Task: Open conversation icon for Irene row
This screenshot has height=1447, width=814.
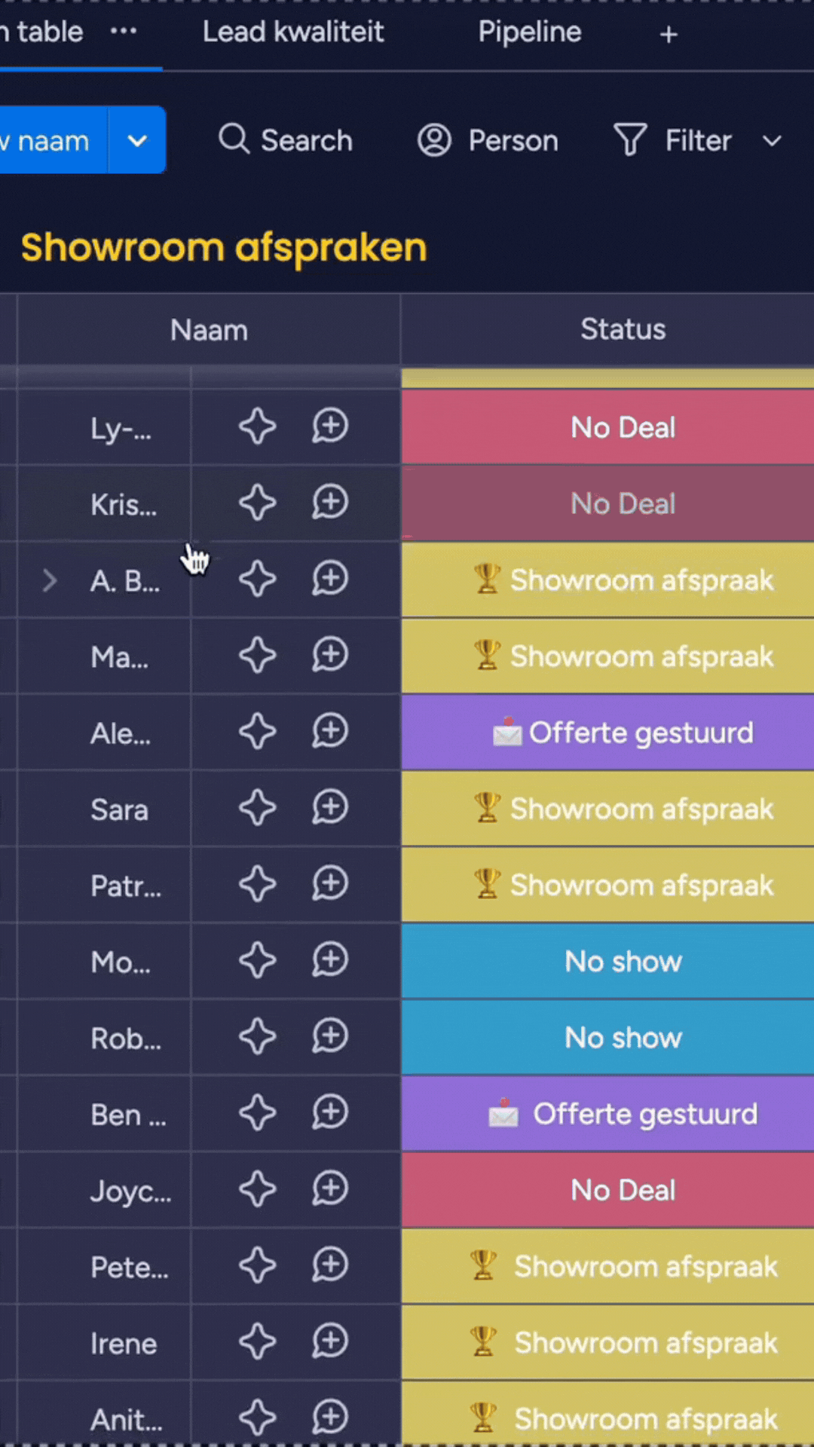Action: [x=330, y=1342]
